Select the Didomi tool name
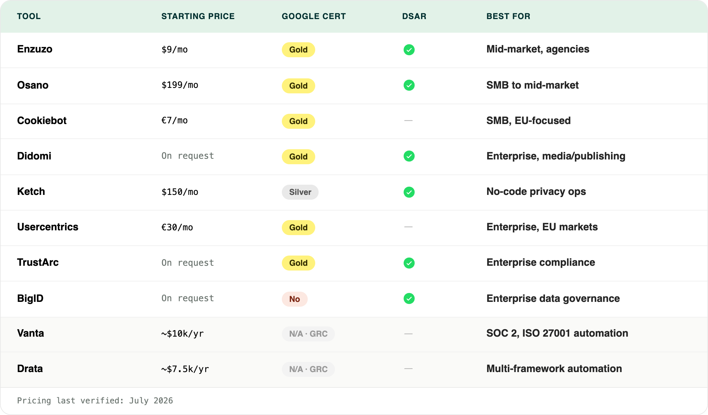Viewport: 708px width, 415px height. [34, 156]
